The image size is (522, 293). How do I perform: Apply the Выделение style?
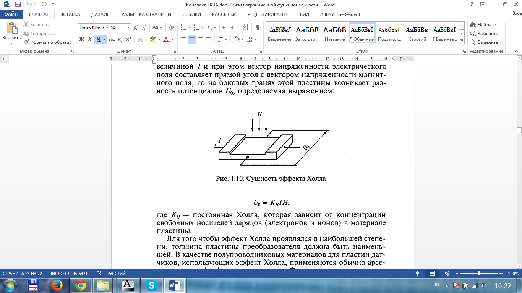tap(279, 33)
